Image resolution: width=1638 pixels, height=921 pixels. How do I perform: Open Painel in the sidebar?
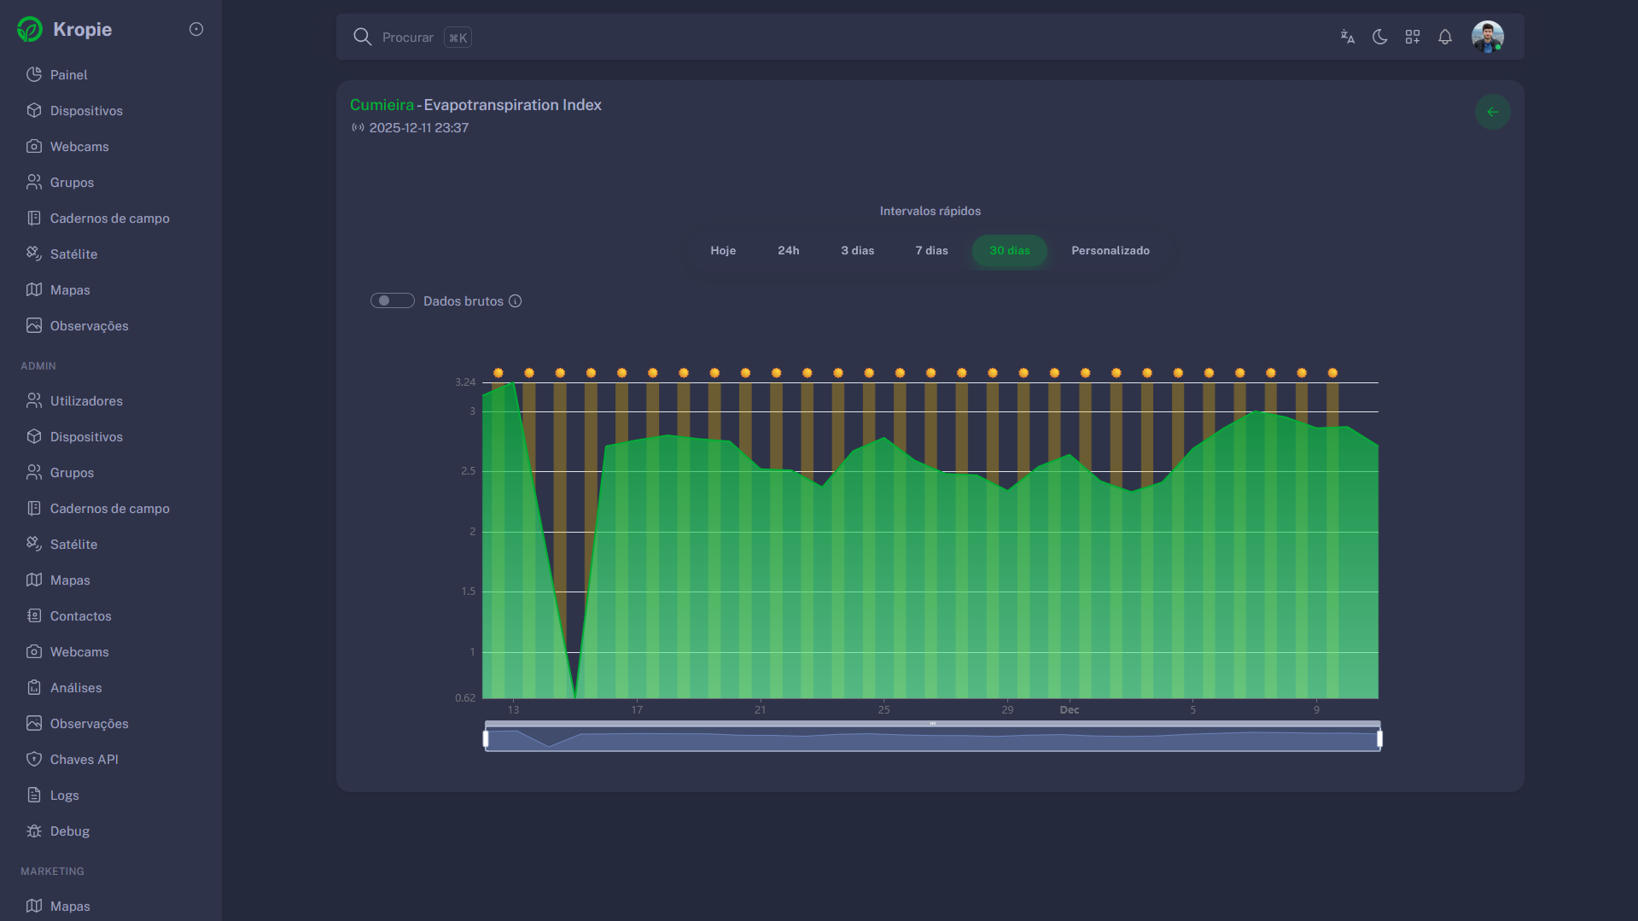point(68,75)
